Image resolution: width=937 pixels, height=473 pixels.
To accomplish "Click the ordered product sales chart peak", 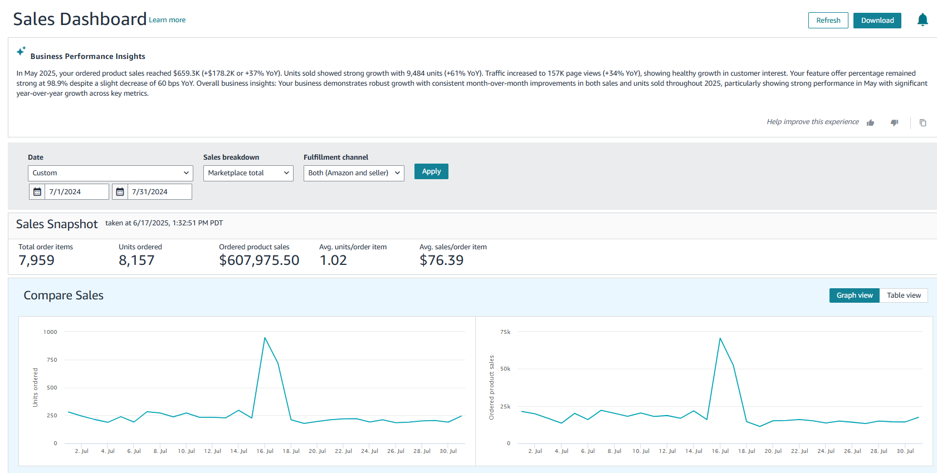I will (720, 338).
